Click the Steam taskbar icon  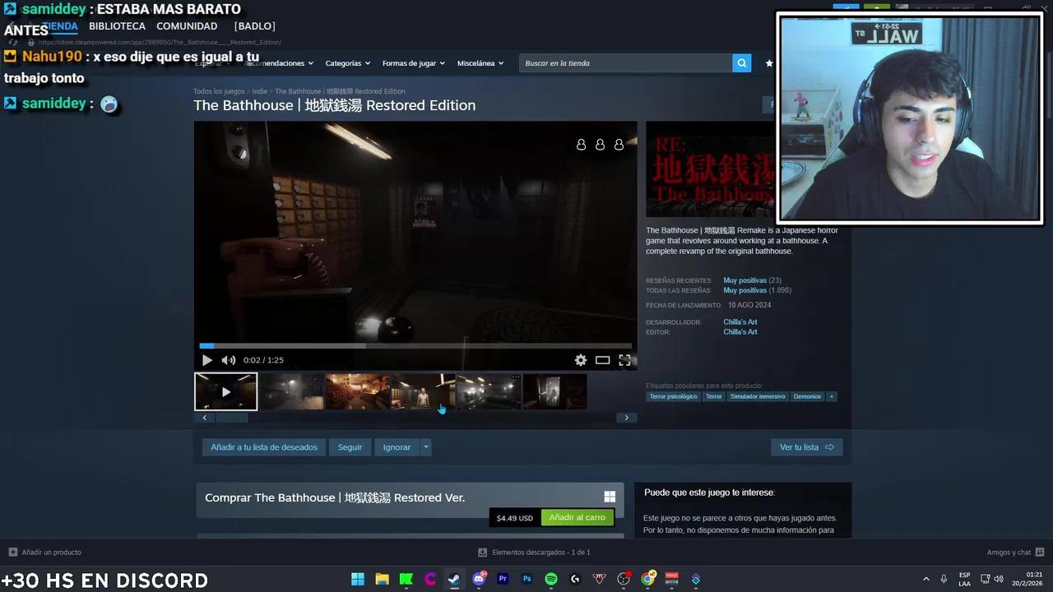pos(454,579)
